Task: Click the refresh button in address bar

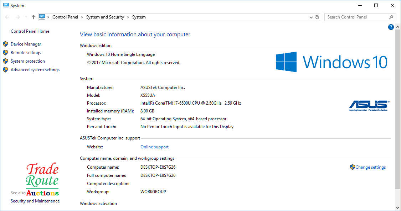Action: click(318, 17)
